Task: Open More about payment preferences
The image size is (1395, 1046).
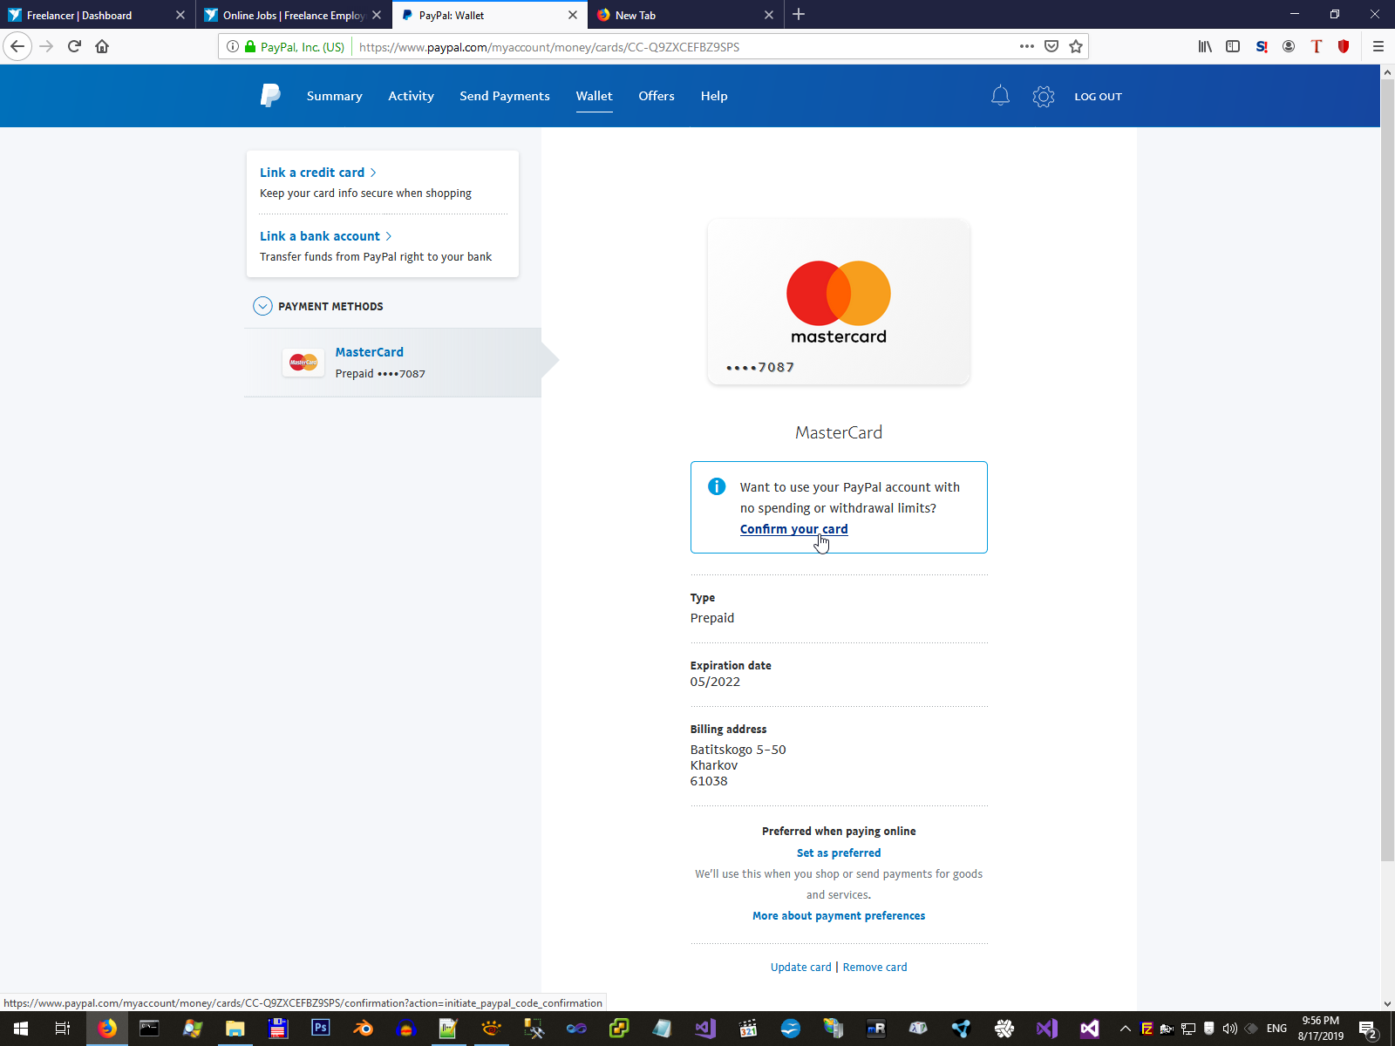Action: (839, 916)
